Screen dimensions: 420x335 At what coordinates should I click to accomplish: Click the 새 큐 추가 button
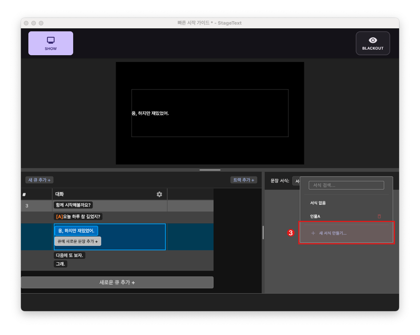coord(39,179)
